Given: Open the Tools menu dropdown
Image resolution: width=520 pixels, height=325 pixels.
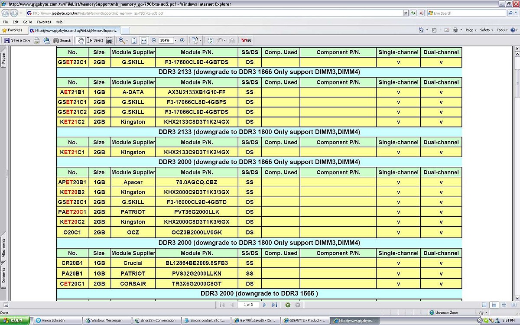Looking at the screenshot, I should coord(502,30).
